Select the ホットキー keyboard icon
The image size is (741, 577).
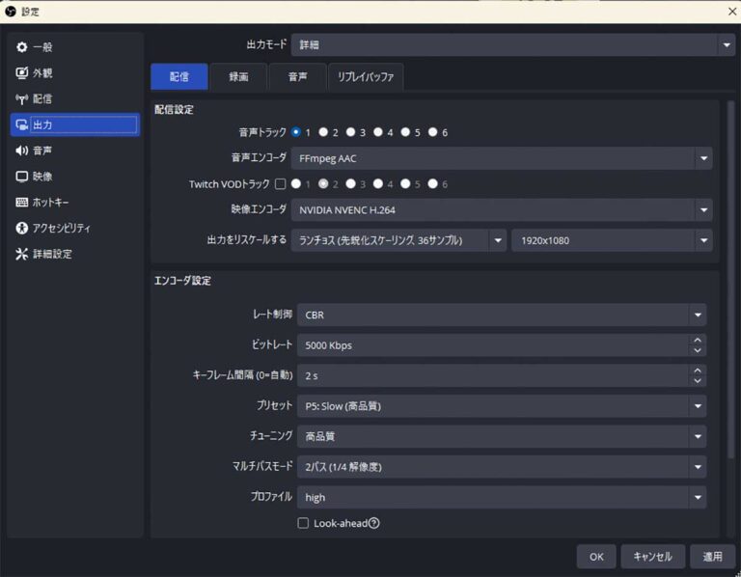[x=22, y=203]
